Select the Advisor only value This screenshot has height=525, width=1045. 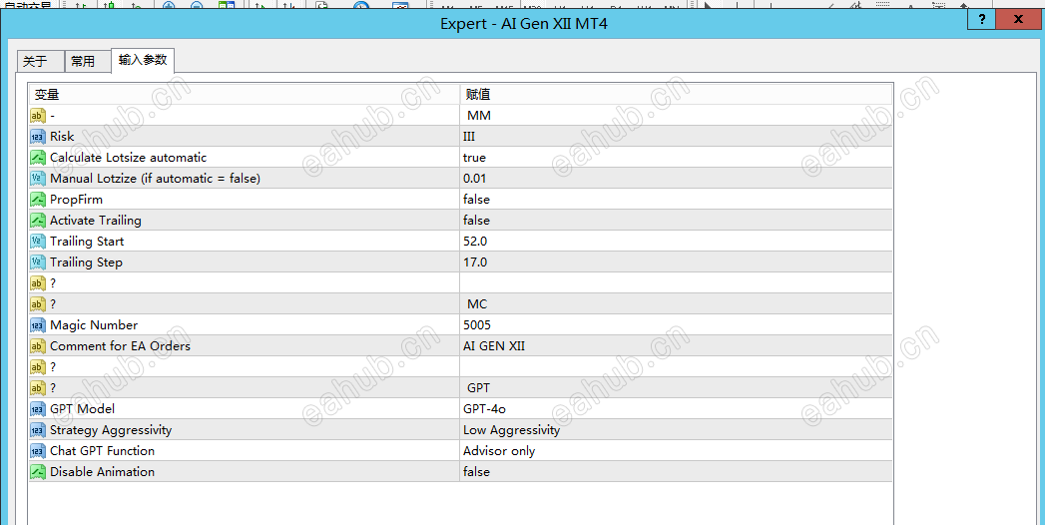coord(499,451)
